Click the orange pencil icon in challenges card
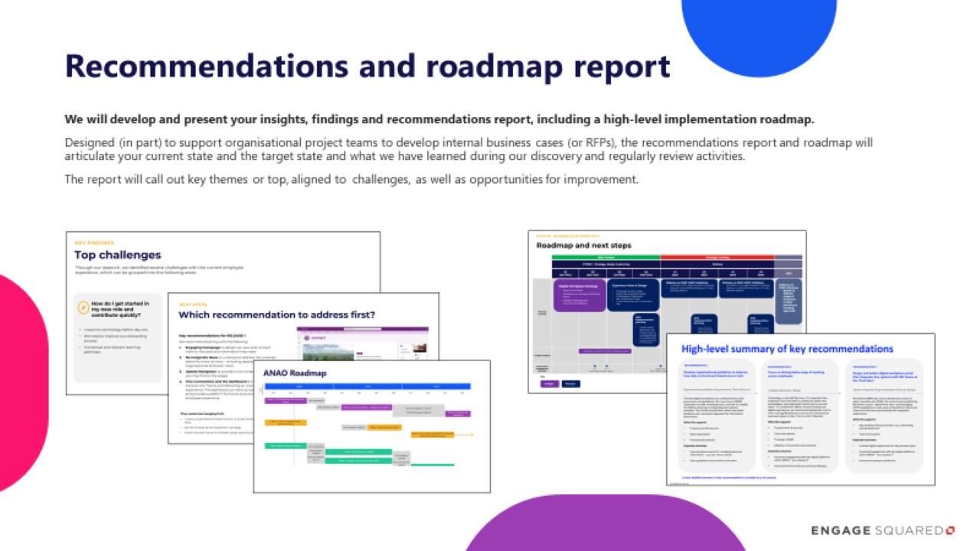The height and width of the screenshot is (551, 980). tap(83, 308)
